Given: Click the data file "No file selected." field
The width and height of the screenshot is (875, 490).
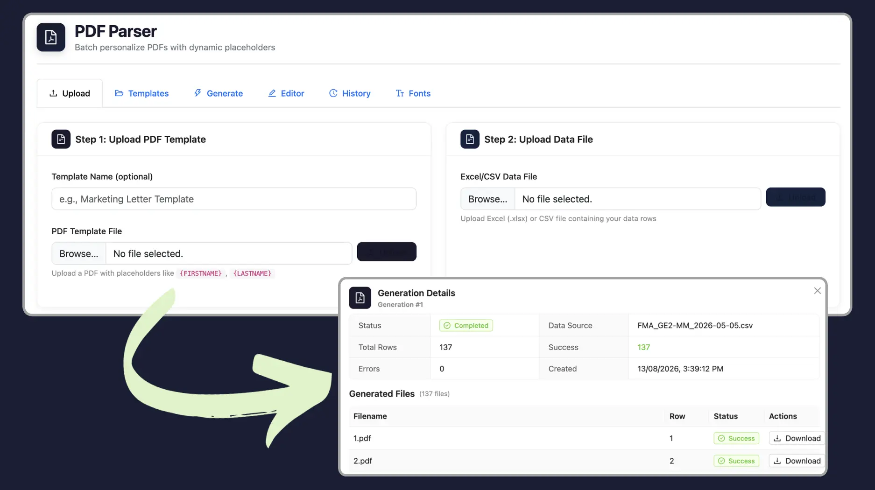Looking at the screenshot, I should tap(638, 199).
